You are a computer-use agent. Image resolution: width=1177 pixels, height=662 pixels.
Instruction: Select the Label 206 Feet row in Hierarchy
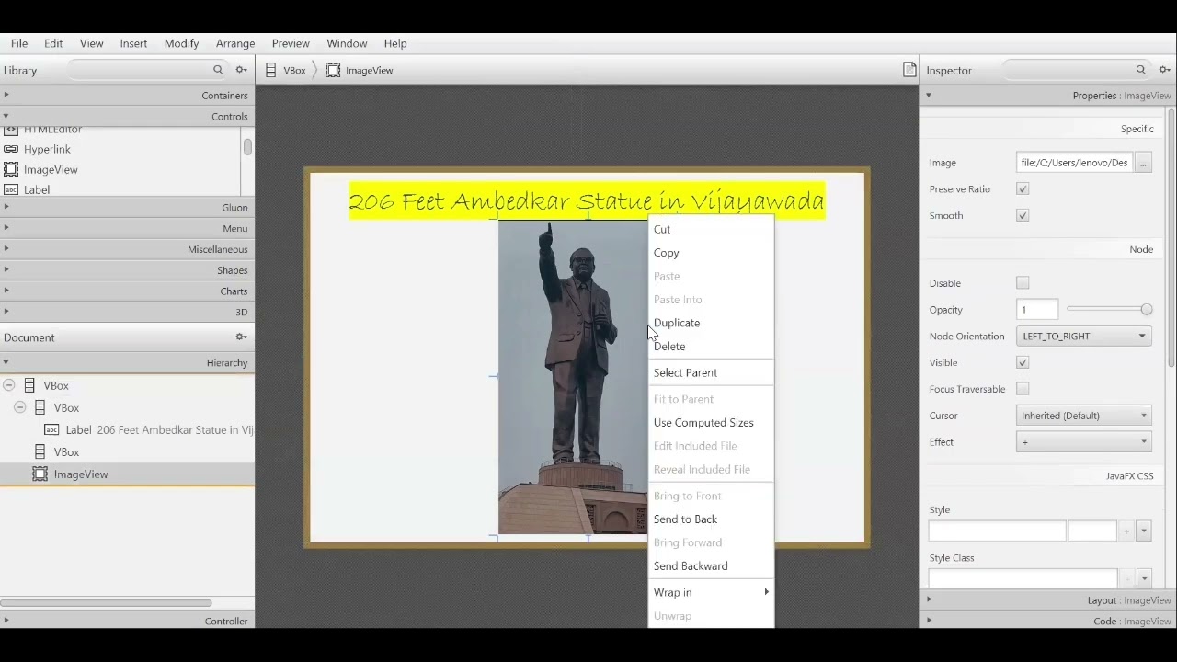[127, 429]
